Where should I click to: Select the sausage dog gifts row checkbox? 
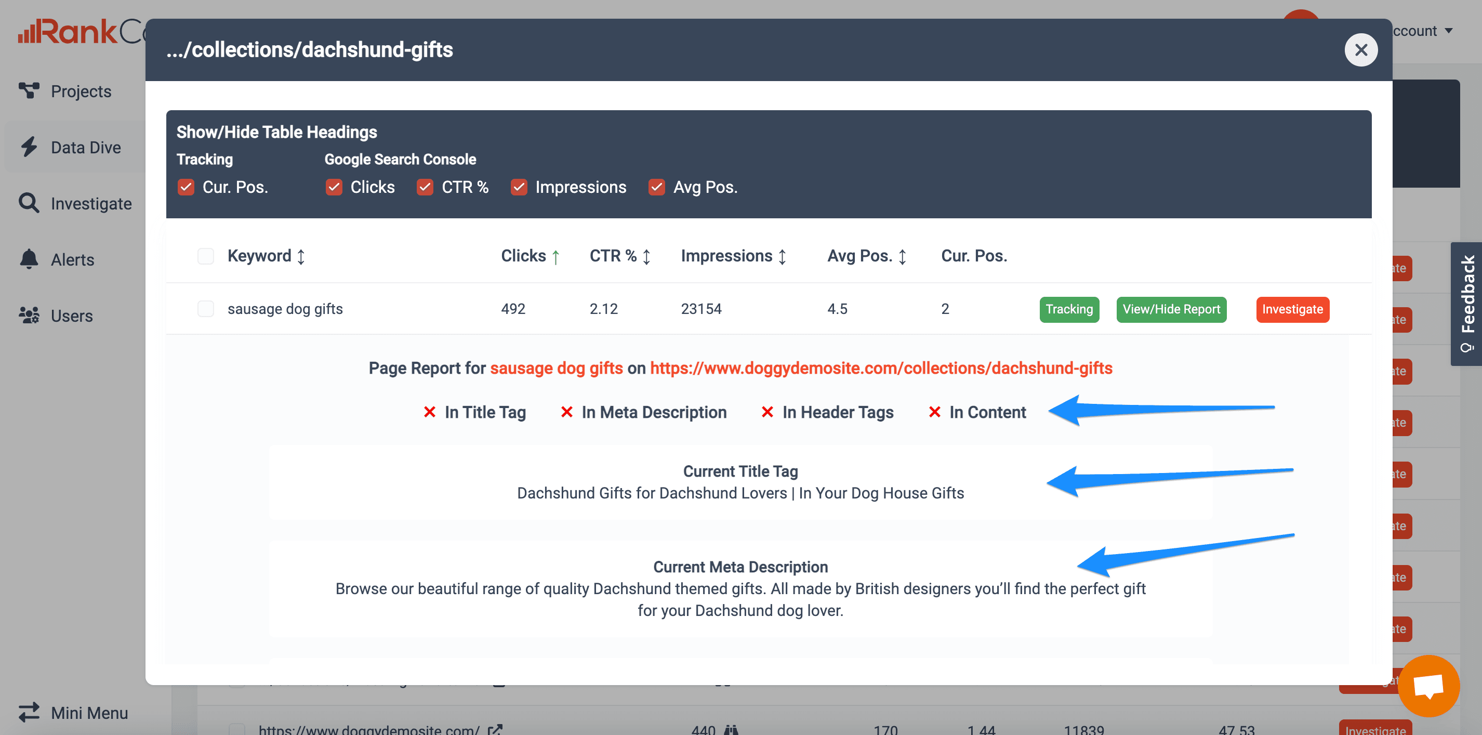click(x=205, y=309)
